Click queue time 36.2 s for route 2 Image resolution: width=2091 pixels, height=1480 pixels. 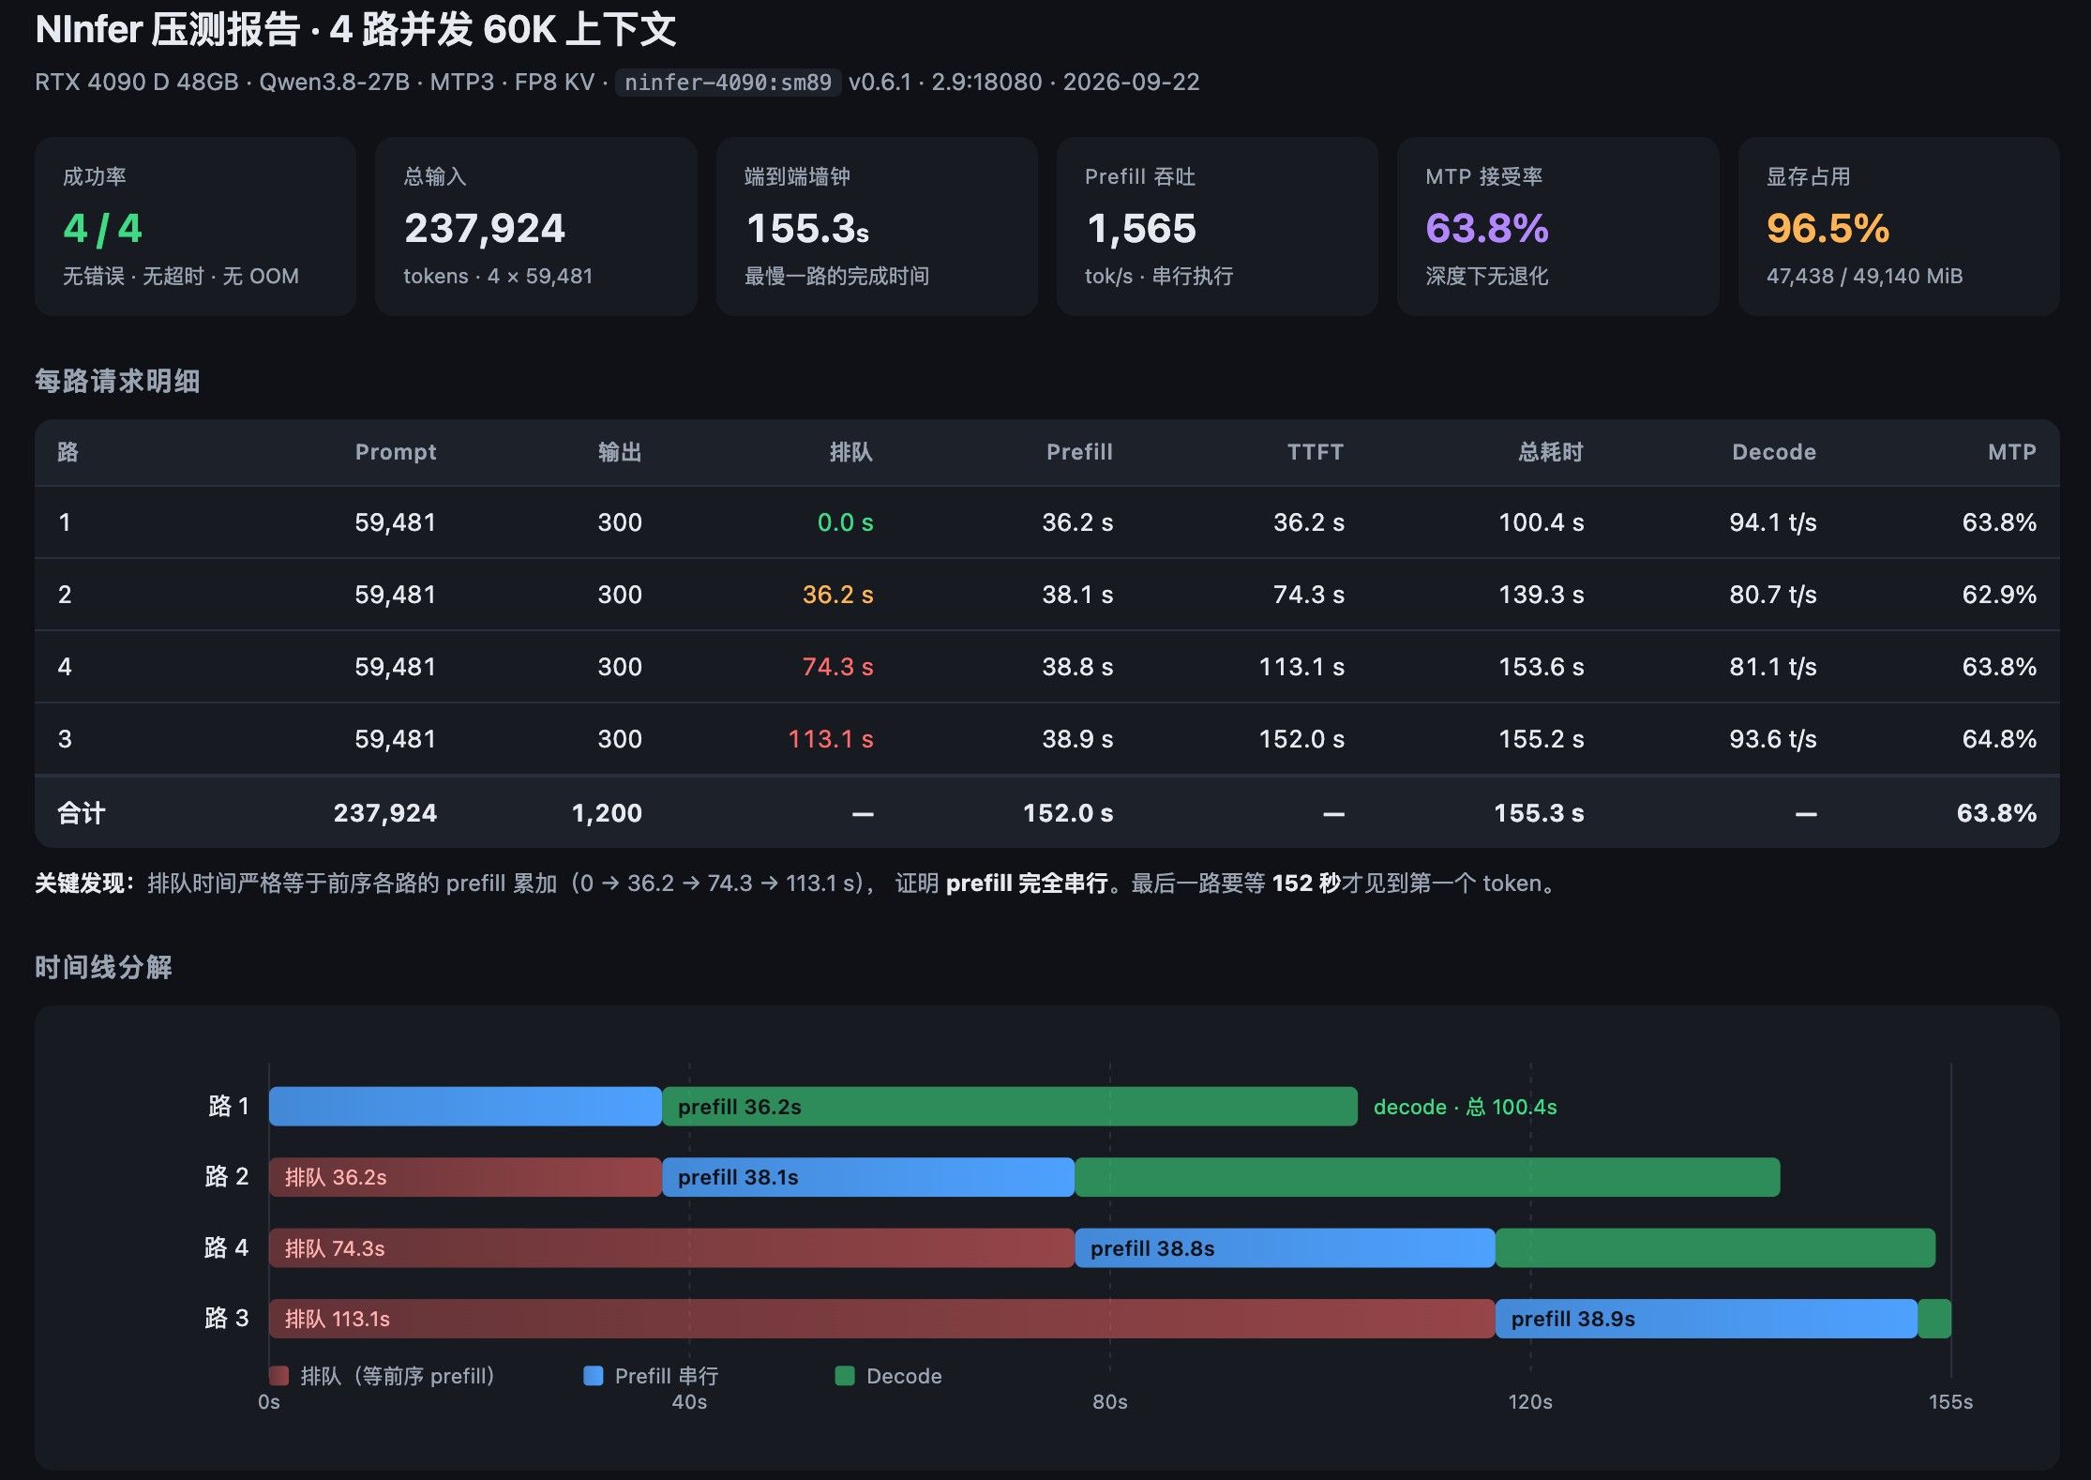pyautogui.click(x=837, y=595)
